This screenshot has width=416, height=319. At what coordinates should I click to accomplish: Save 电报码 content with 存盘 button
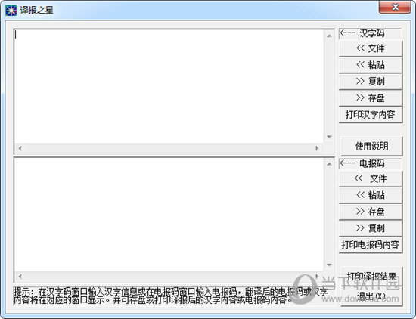click(371, 212)
